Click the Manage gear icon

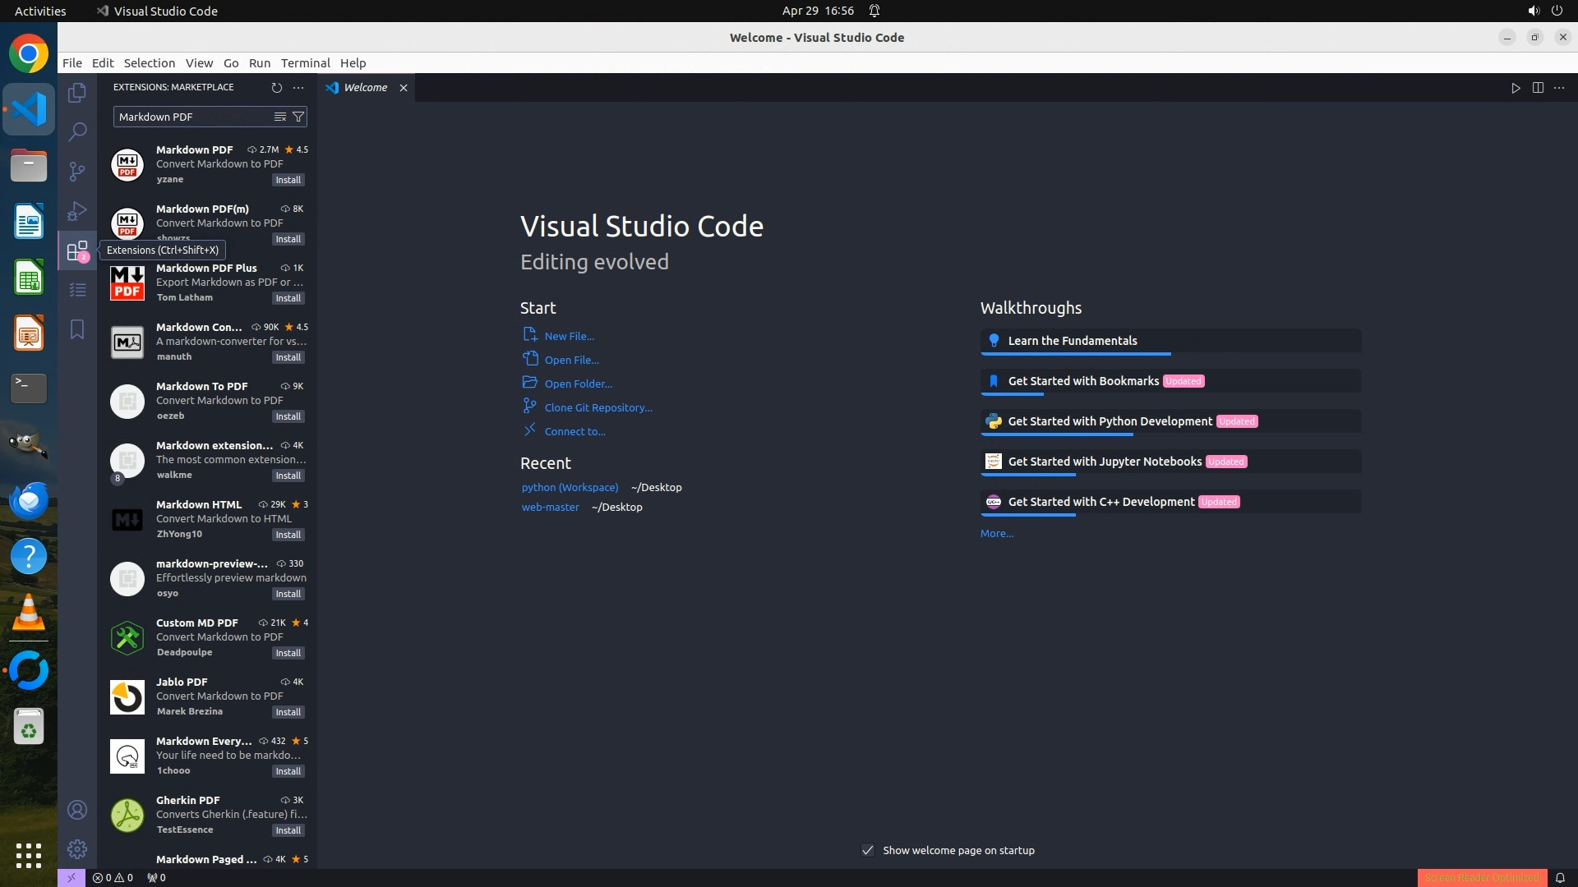(x=77, y=848)
